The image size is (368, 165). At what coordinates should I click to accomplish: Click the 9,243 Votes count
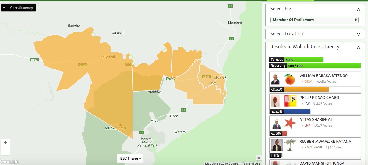coord(322,103)
